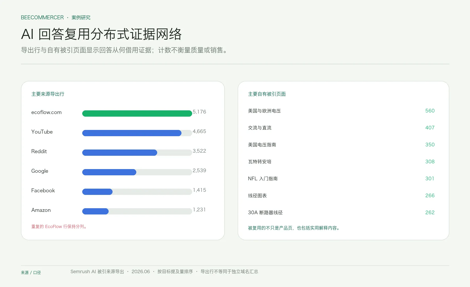This screenshot has width=470, height=287.
Task: Click the 来源 / 口径 footer label
Action: coord(31,273)
